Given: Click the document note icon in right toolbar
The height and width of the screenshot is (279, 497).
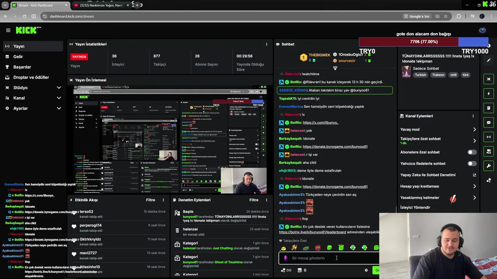Looking at the screenshot, I should [x=488, y=108].
